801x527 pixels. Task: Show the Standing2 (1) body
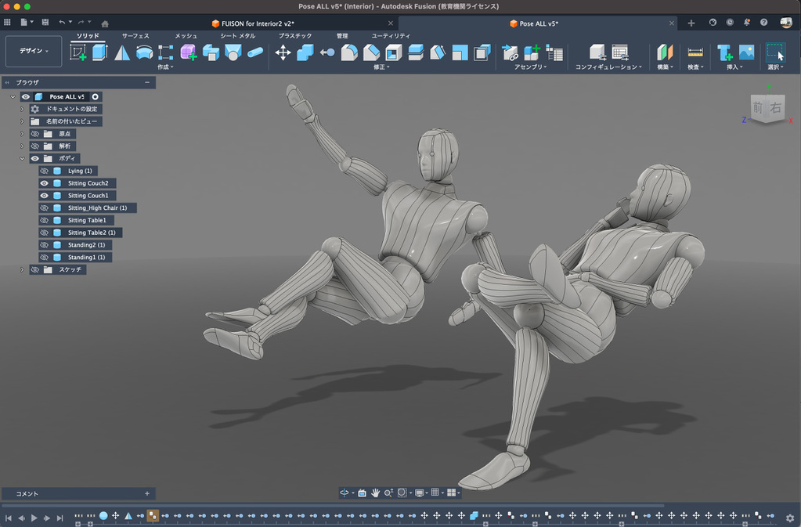pyautogui.click(x=44, y=245)
